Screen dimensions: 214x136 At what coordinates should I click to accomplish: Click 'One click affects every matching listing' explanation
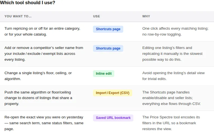[175, 29]
